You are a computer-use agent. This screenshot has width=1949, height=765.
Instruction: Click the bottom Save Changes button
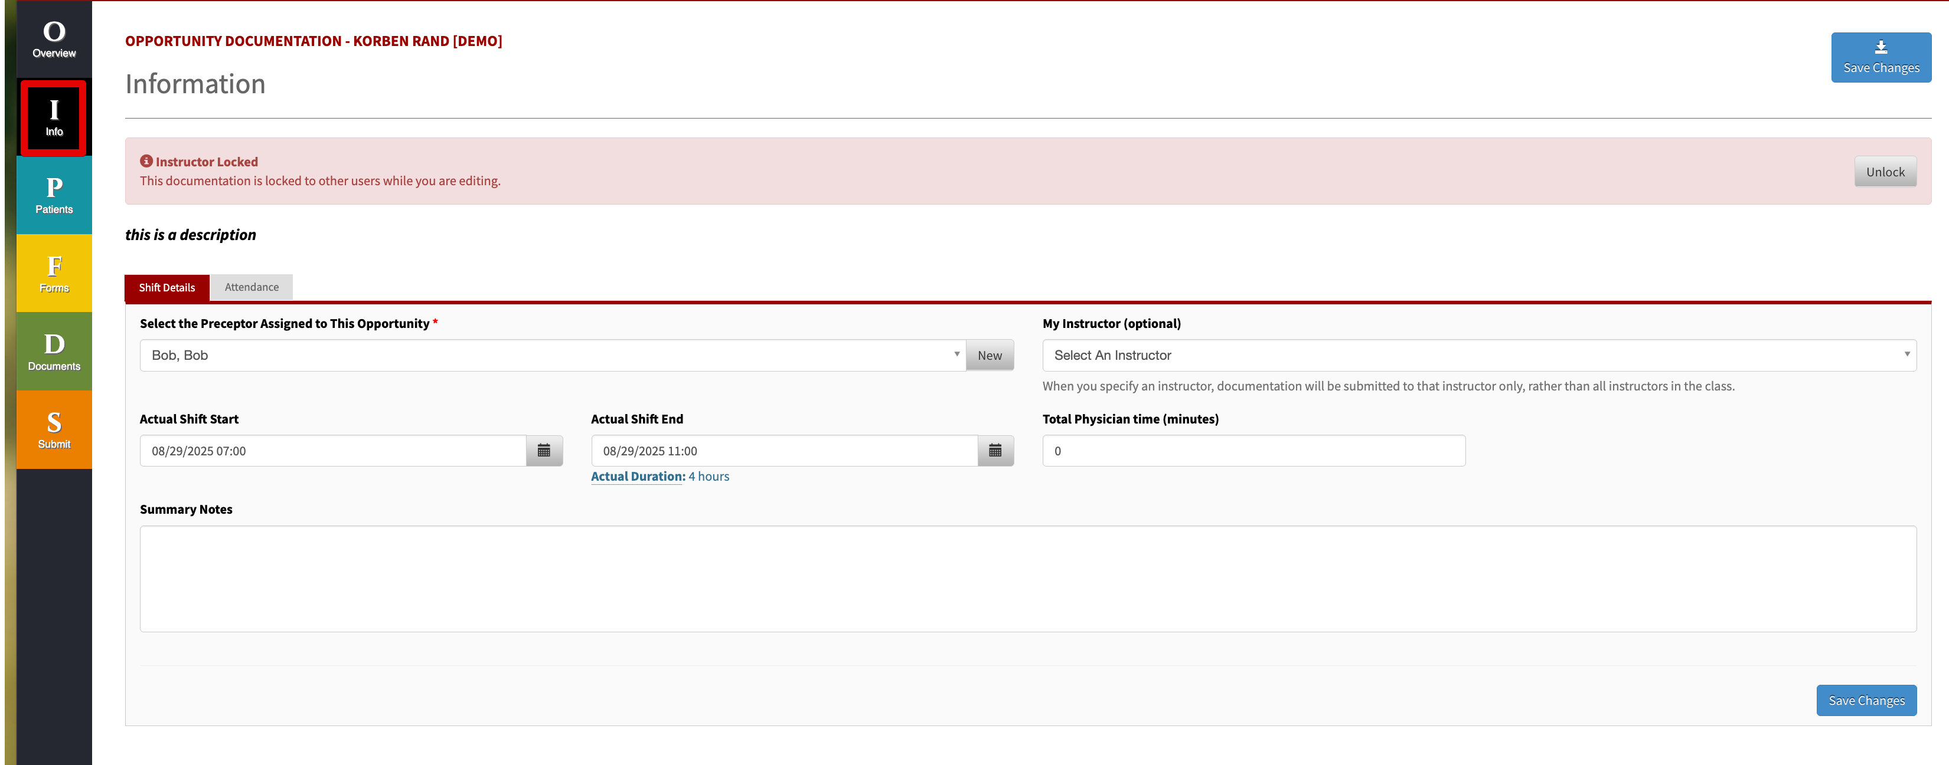(x=1866, y=701)
